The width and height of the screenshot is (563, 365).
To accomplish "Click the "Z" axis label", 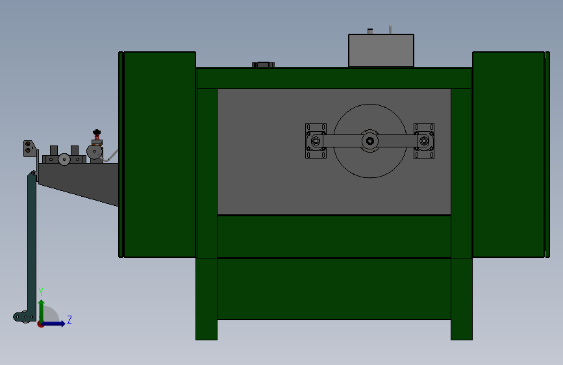I will (x=69, y=320).
